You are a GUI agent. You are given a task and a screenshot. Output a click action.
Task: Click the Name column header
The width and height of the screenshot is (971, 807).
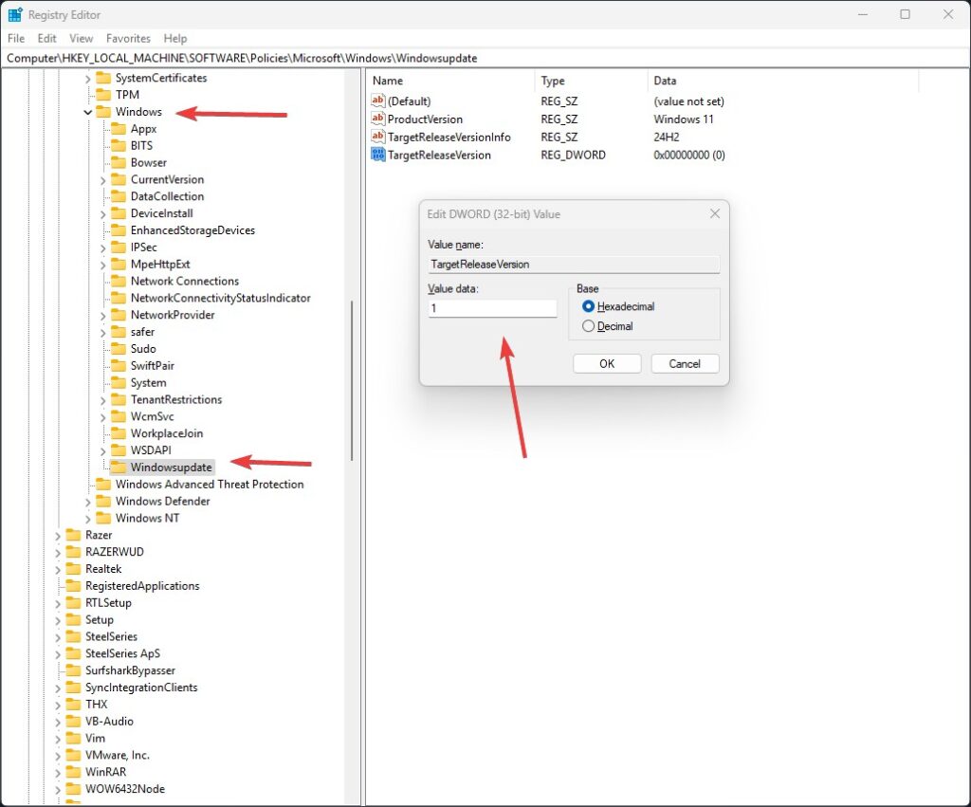(450, 81)
